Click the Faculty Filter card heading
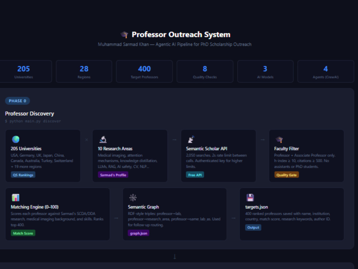Screen dimensions: 358x269 (x=286, y=149)
